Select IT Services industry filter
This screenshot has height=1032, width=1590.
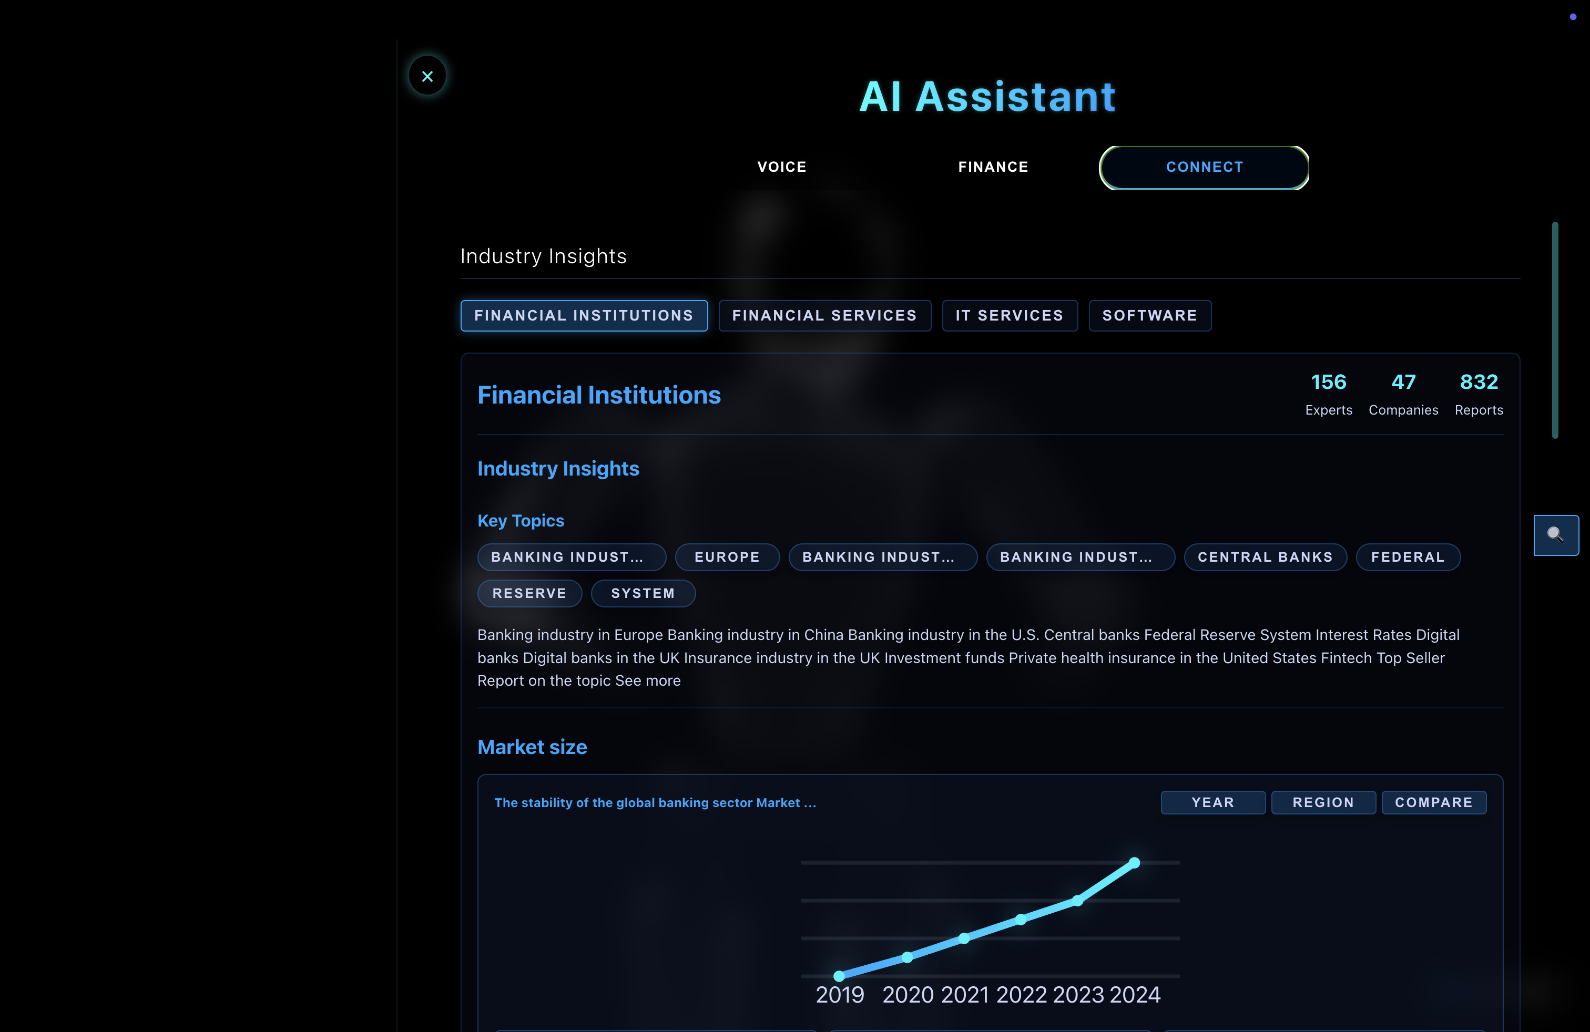click(x=1010, y=316)
